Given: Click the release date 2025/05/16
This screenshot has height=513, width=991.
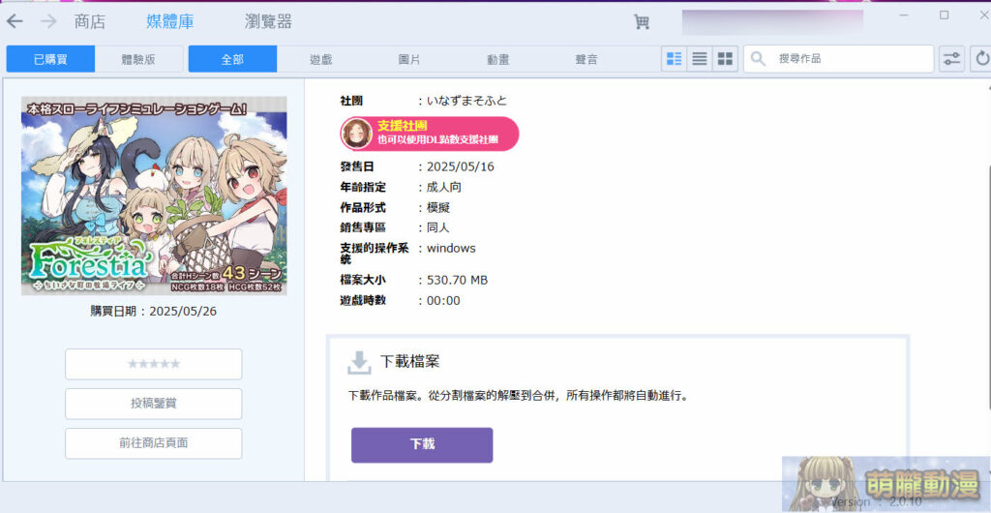Looking at the screenshot, I should coord(460,167).
